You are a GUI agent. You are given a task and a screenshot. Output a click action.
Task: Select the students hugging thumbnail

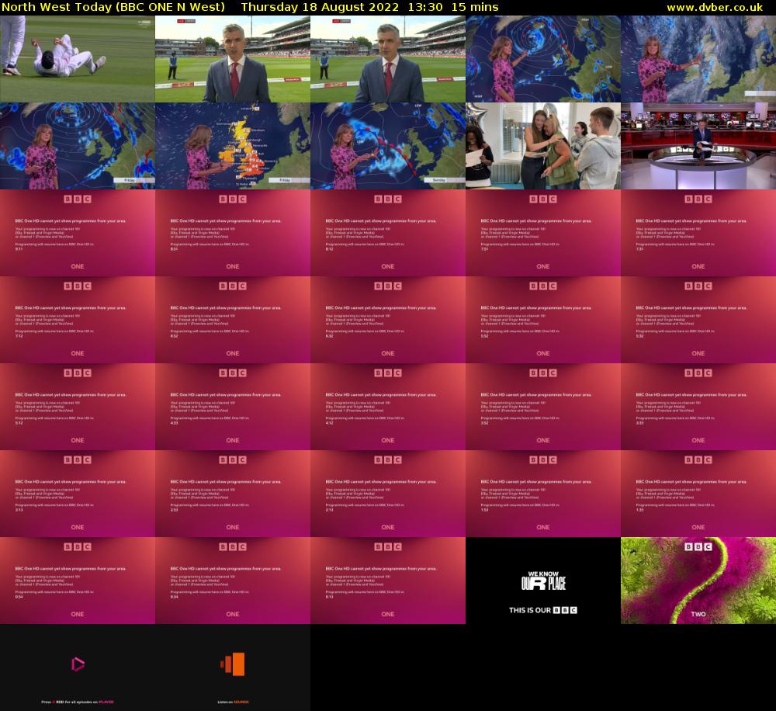(x=543, y=146)
